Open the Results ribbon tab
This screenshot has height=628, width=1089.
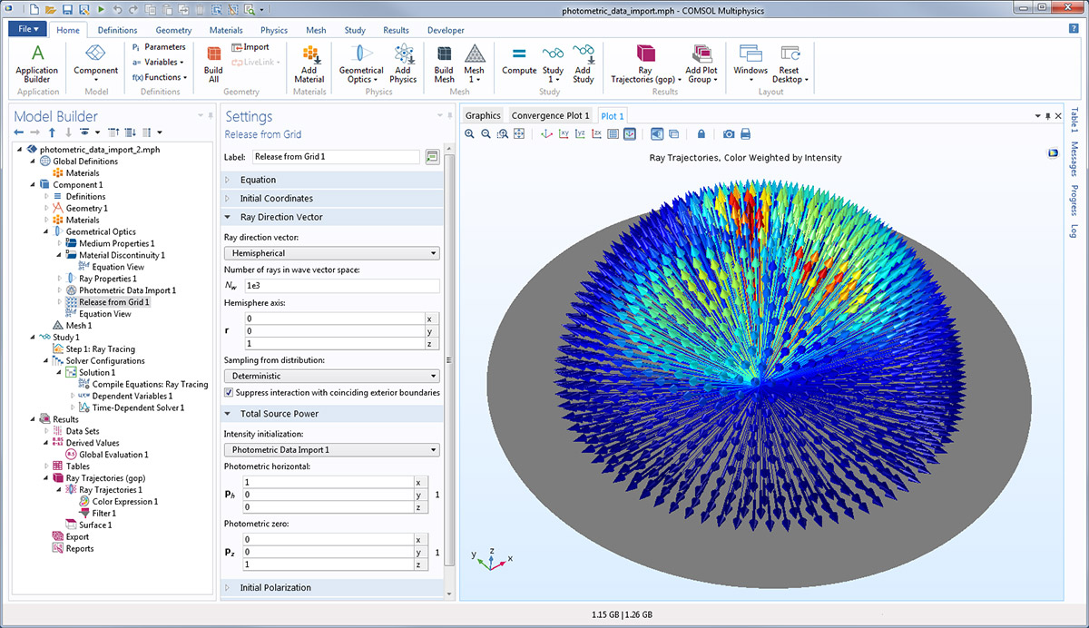[x=396, y=30]
